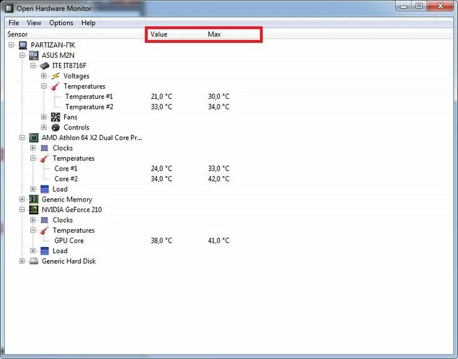Click the 38,0 °C GPU Core value
The width and height of the screenshot is (458, 359).
click(162, 241)
